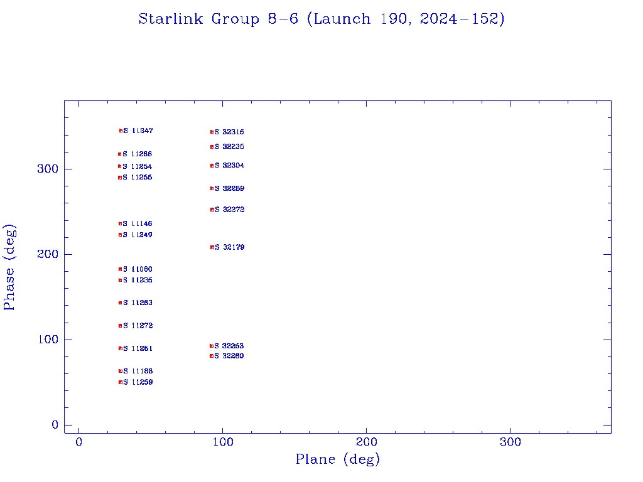Select the 'S 32235' satellite label
Viewport: 643px width, 482px height.
230,147
